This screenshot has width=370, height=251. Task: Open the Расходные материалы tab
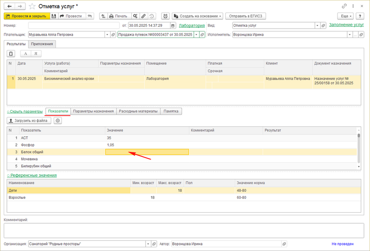point(138,111)
